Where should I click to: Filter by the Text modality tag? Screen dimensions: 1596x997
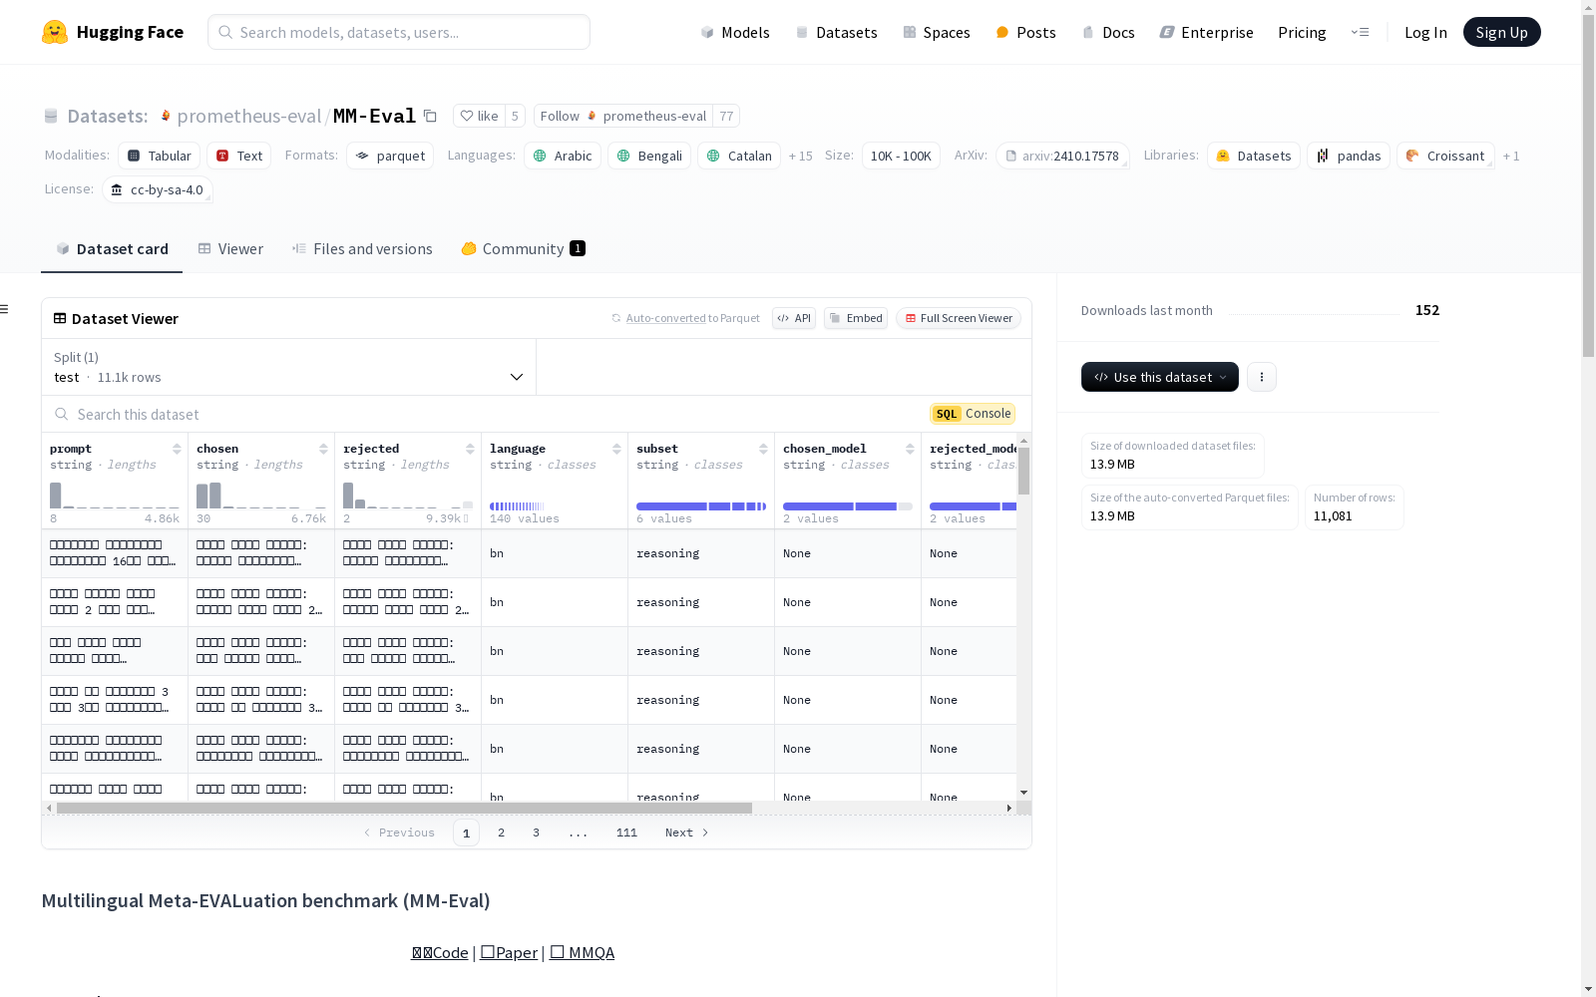pos(239,156)
